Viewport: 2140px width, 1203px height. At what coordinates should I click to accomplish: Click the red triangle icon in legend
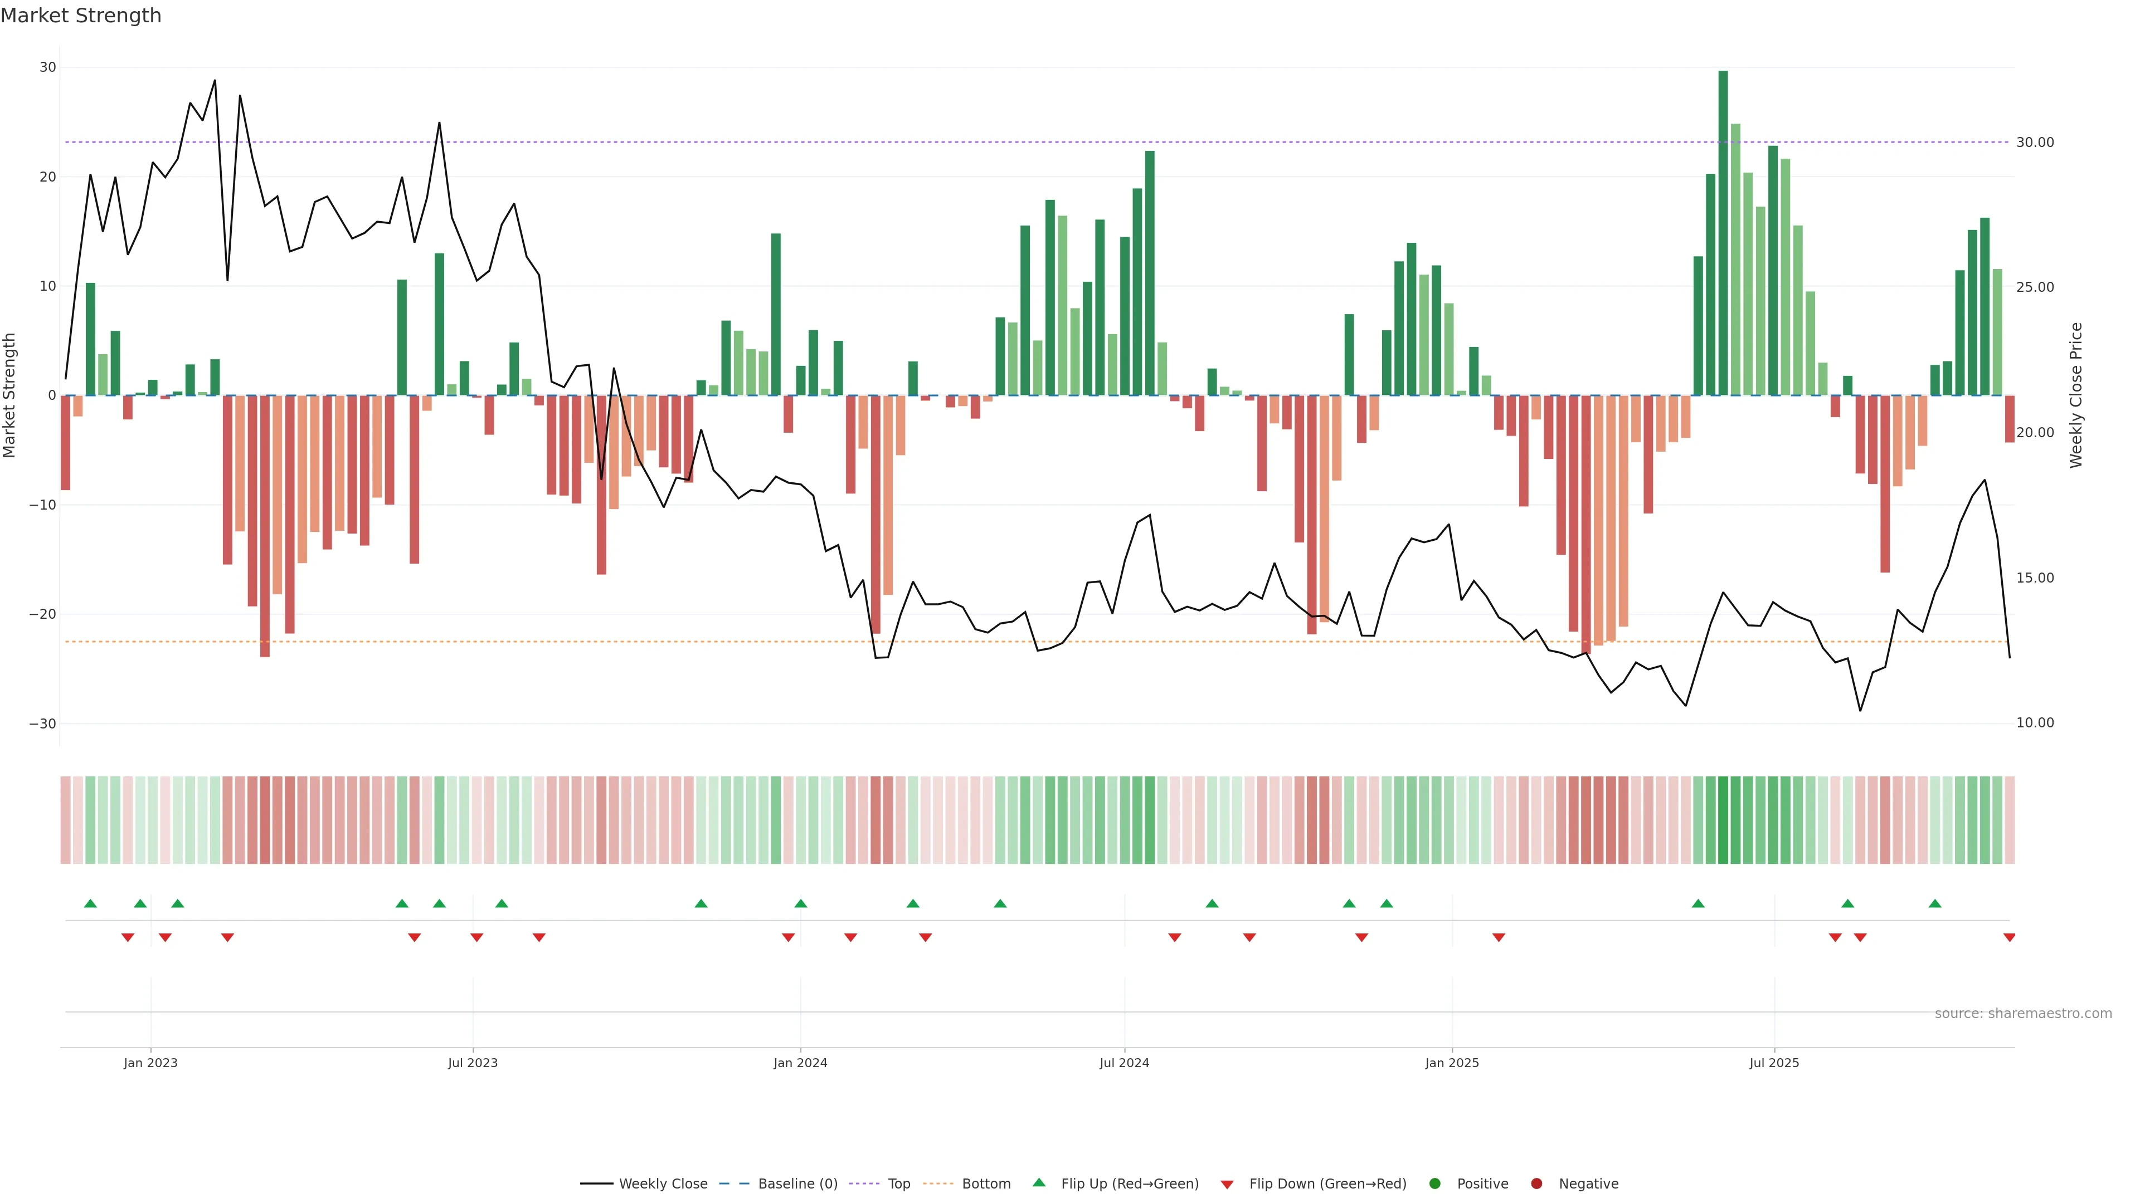tap(1227, 1184)
